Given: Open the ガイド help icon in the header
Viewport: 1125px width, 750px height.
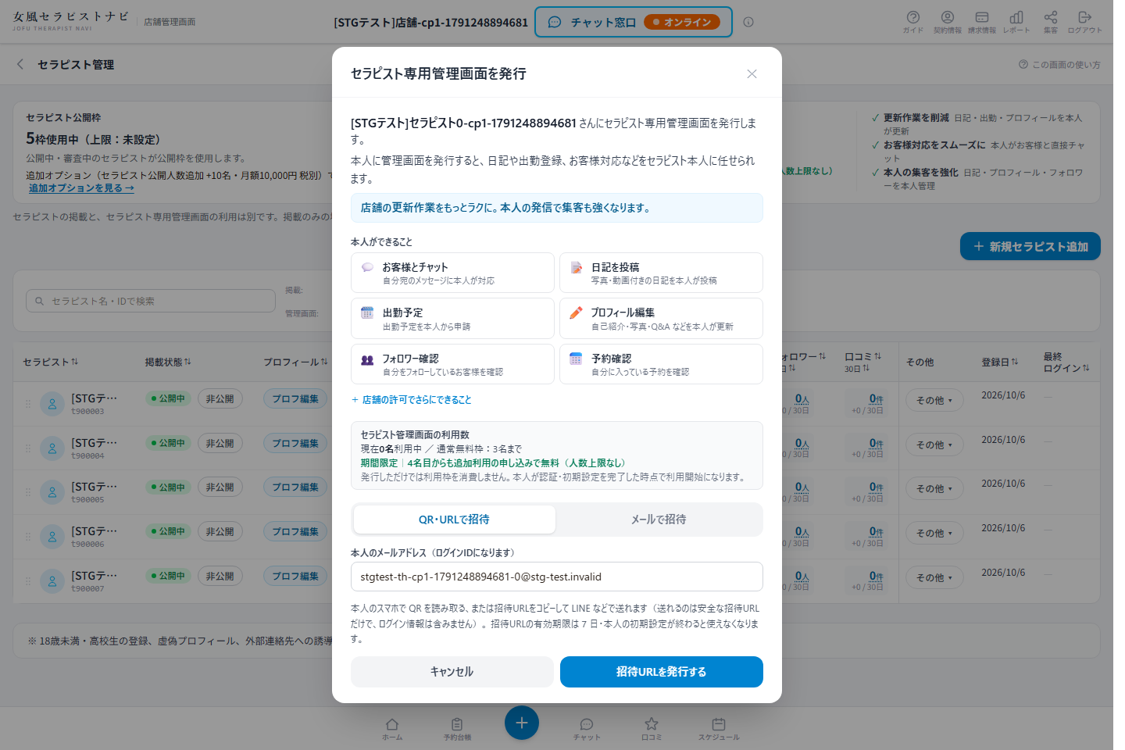Looking at the screenshot, I should tap(912, 21).
